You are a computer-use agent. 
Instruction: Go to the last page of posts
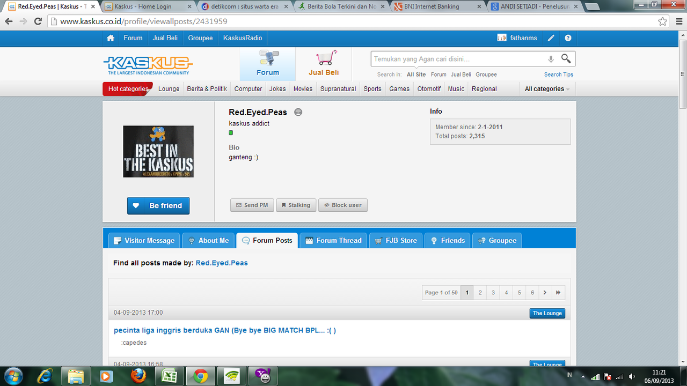pyautogui.click(x=558, y=293)
